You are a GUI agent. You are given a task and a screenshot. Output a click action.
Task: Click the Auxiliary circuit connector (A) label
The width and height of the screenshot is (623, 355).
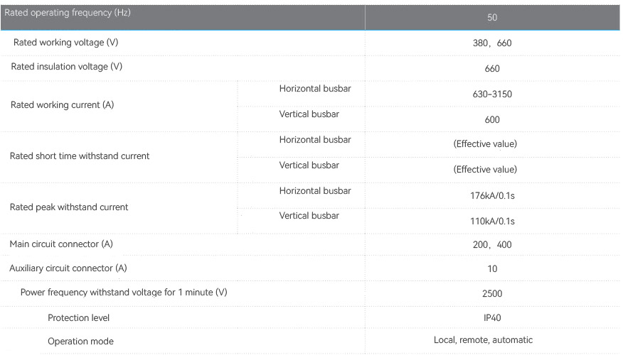pyautogui.click(x=68, y=268)
